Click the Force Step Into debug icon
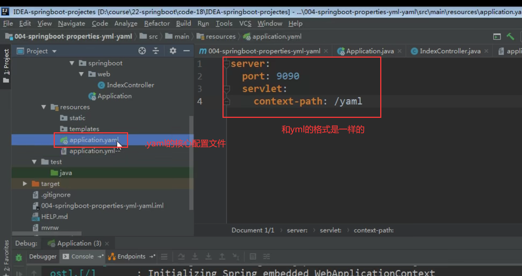Image resolution: width=522 pixels, height=276 pixels. [208, 256]
